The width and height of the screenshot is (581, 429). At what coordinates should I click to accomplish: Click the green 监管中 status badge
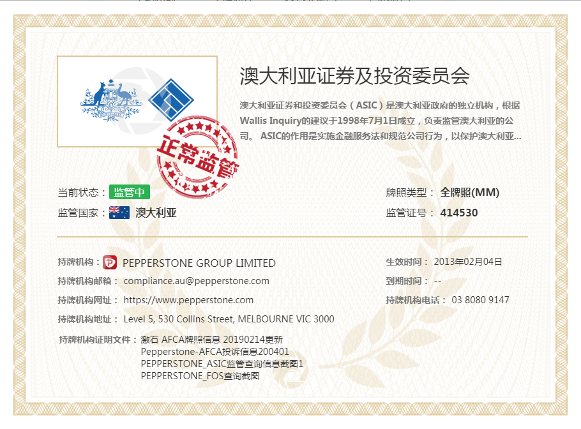128,192
